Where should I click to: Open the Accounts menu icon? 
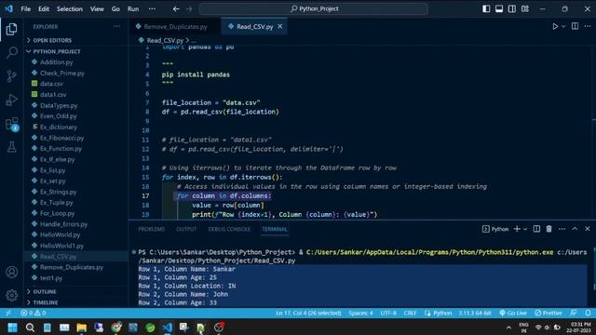[x=12, y=272]
